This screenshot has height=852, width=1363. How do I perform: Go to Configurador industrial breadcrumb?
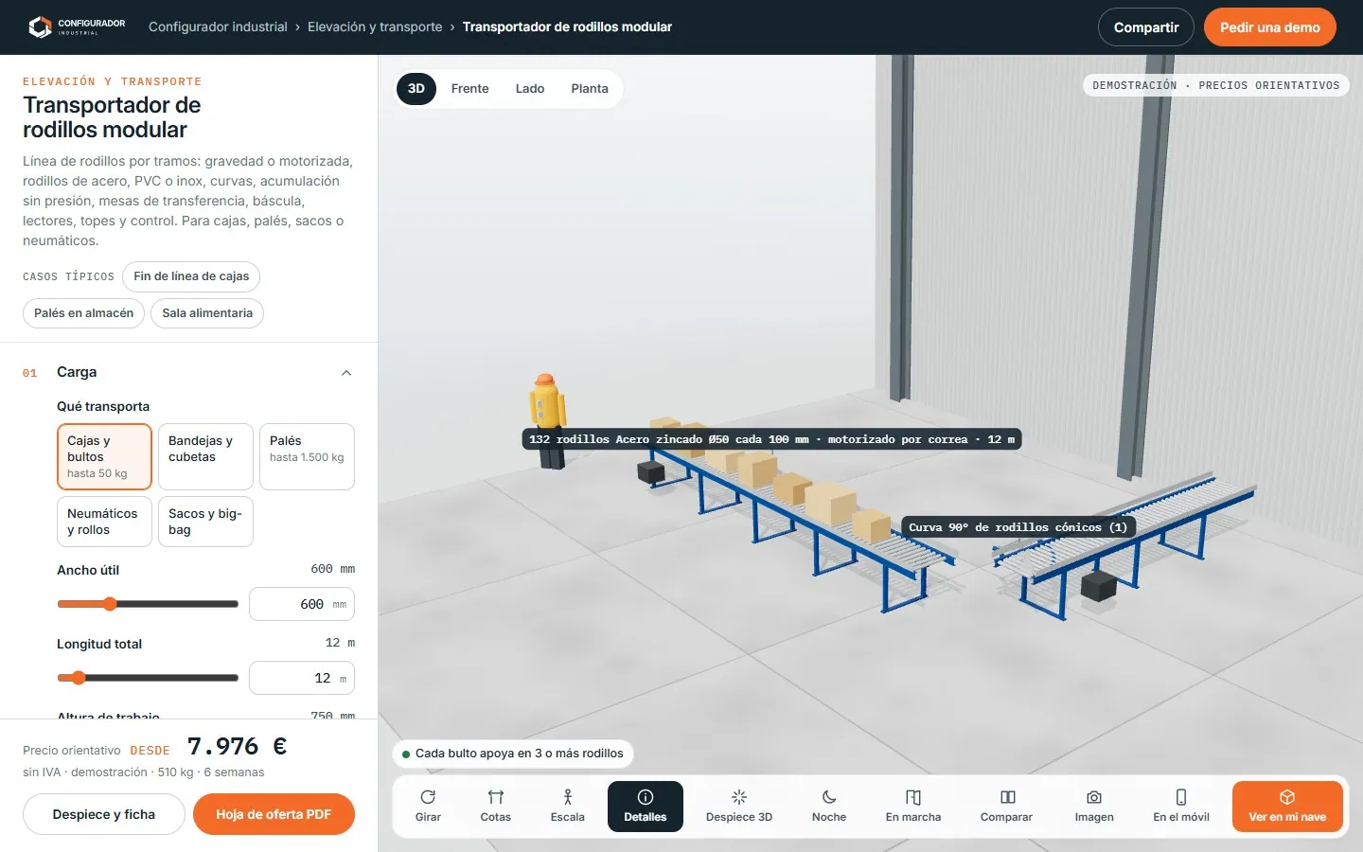218,27
